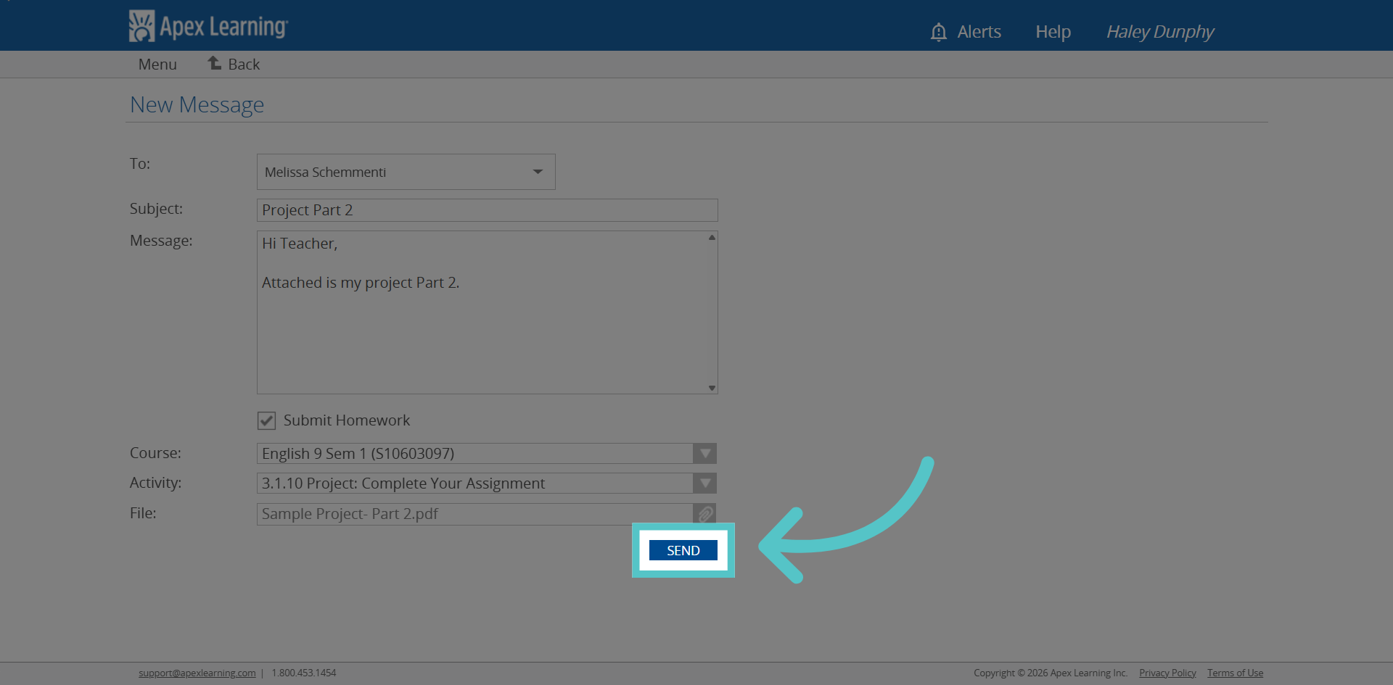Expand the Course dropdown arrow
Image resolution: width=1393 pixels, height=685 pixels.
click(704, 454)
